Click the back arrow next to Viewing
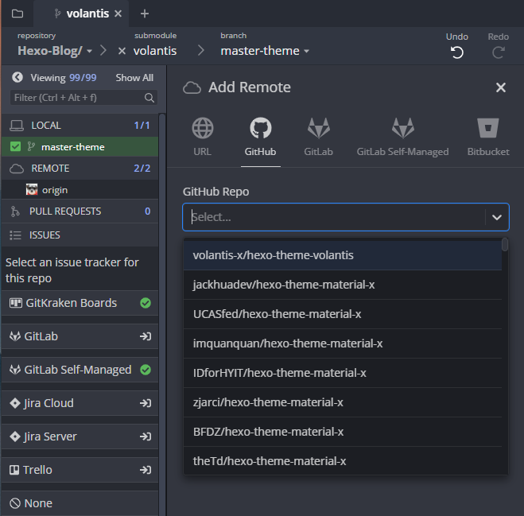 [x=17, y=78]
